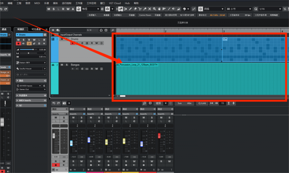The width and height of the screenshot is (289, 173).
Task: Select the Object Selection arrow tool
Action: tap(121, 9)
